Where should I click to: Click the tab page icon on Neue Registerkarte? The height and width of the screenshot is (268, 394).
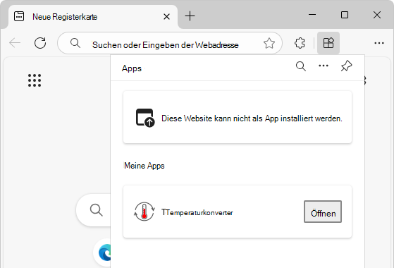pos(19,17)
